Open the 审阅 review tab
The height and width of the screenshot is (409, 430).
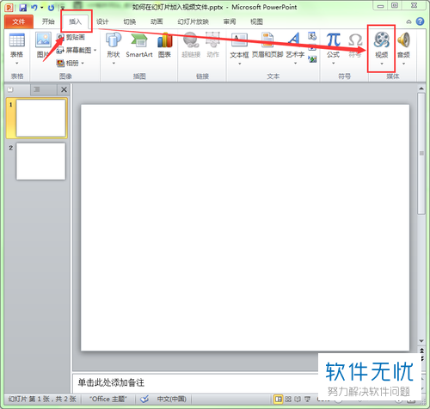[x=230, y=21]
